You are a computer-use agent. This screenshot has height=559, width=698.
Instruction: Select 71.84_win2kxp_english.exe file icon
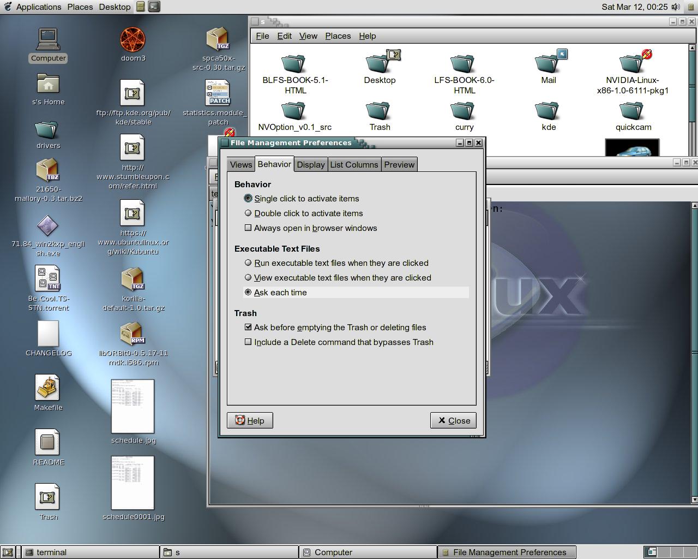point(47,226)
